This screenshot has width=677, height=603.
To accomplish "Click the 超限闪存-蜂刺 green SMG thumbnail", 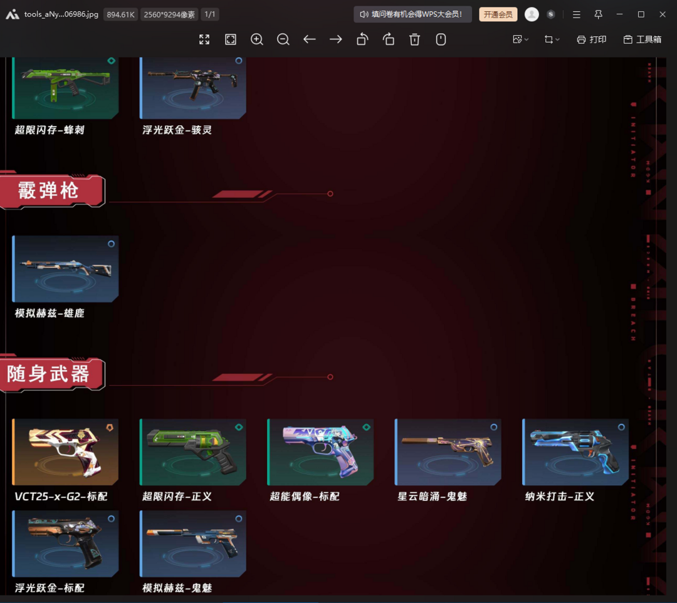I will [65, 88].
